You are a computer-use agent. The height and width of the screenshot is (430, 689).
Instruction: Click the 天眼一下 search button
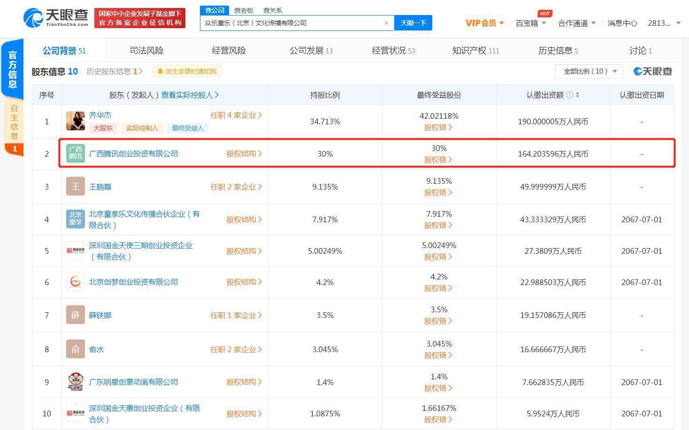413,23
